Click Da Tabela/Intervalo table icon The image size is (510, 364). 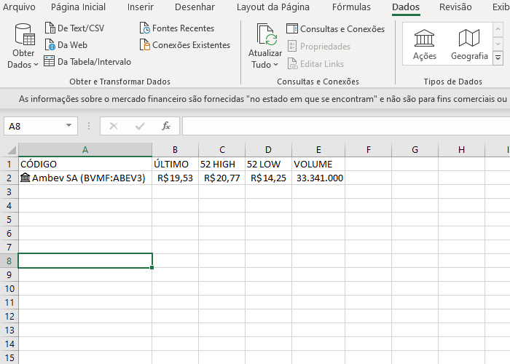coord(49,61)
